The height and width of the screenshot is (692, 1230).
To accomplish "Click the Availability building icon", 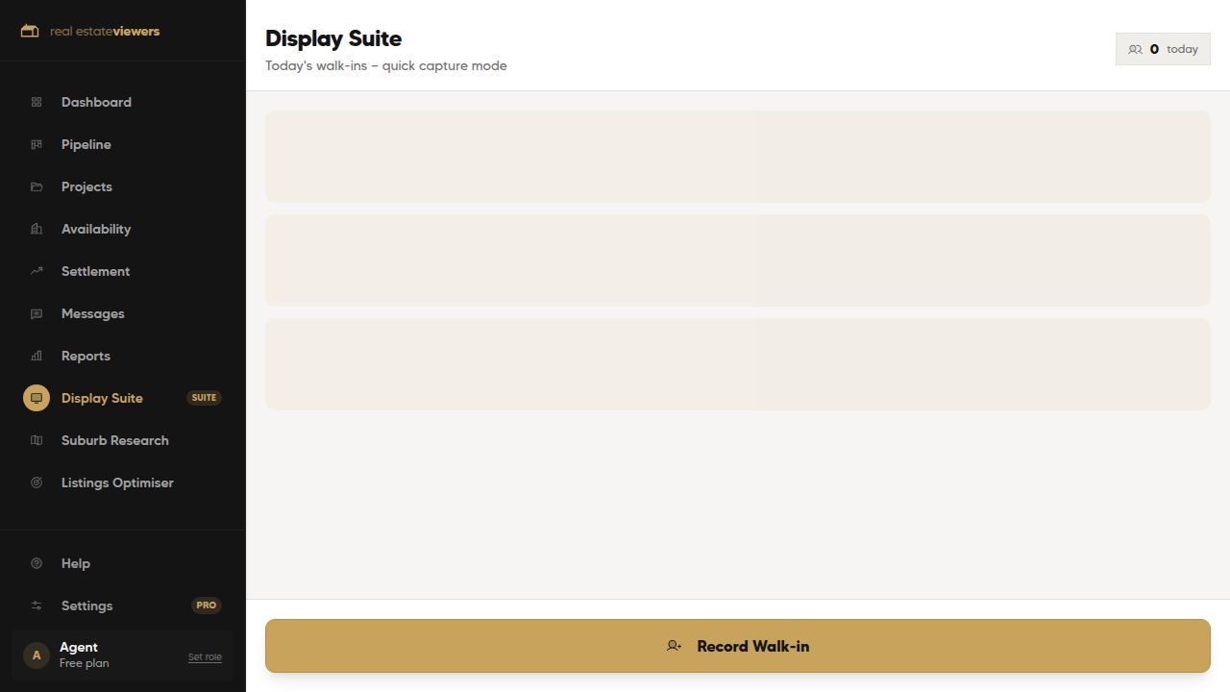I will pyautogui.click(x=37, y=229).
